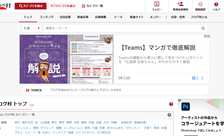Go to メンバー tab

pos(155,17)
